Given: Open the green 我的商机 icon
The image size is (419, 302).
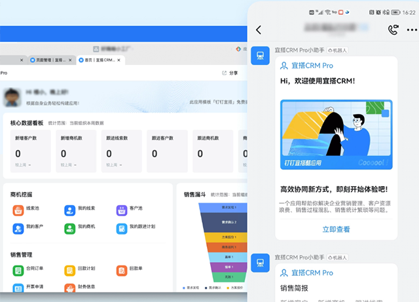Looking at the screenshot, I should [70, 229].
